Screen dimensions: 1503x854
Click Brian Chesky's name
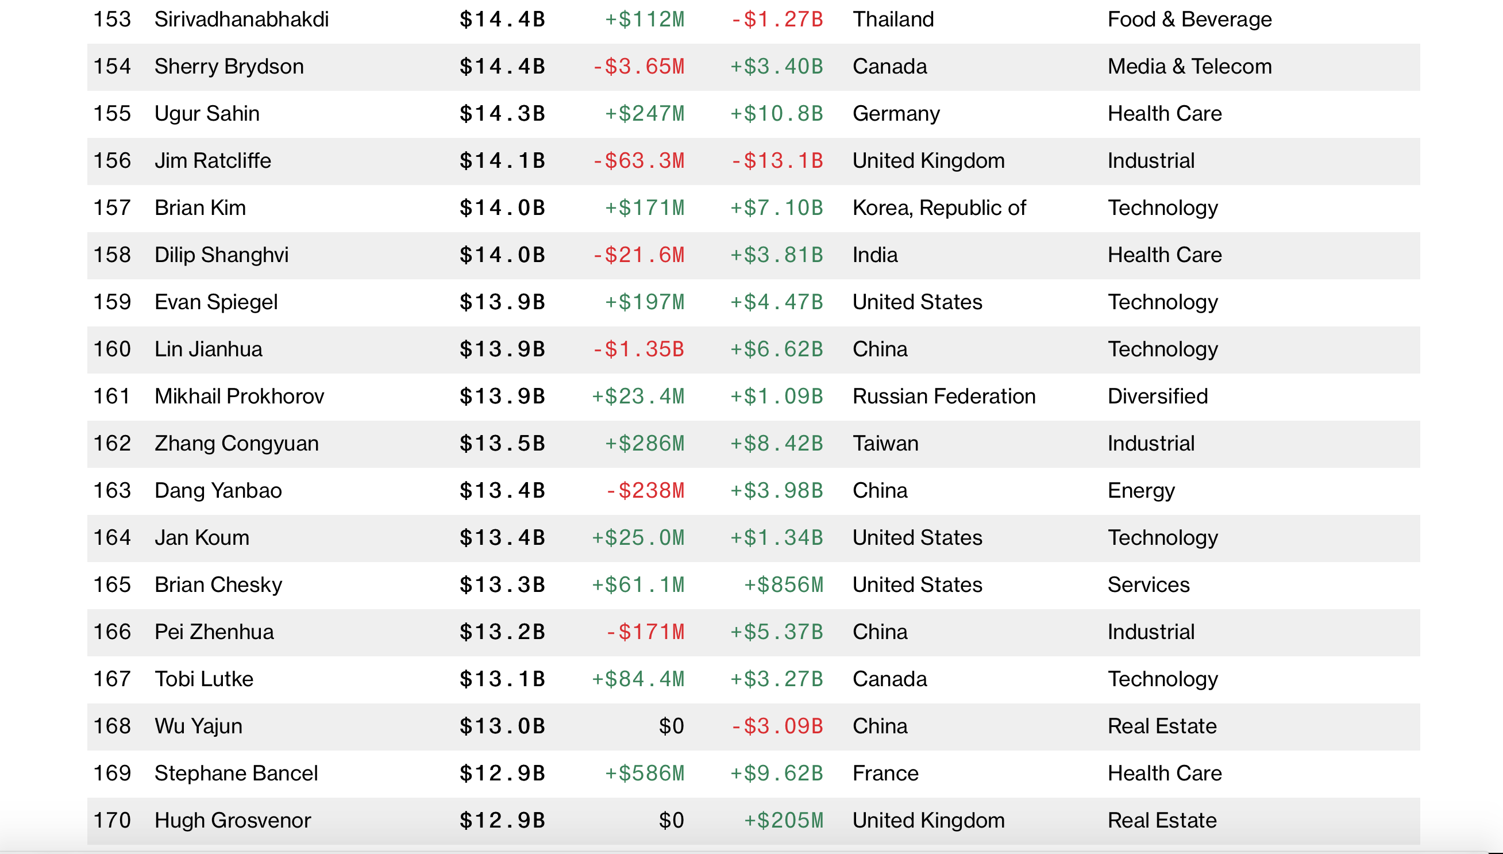[x=218, y=585]
